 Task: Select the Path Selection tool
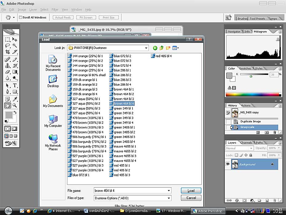(x=7, y=85)
